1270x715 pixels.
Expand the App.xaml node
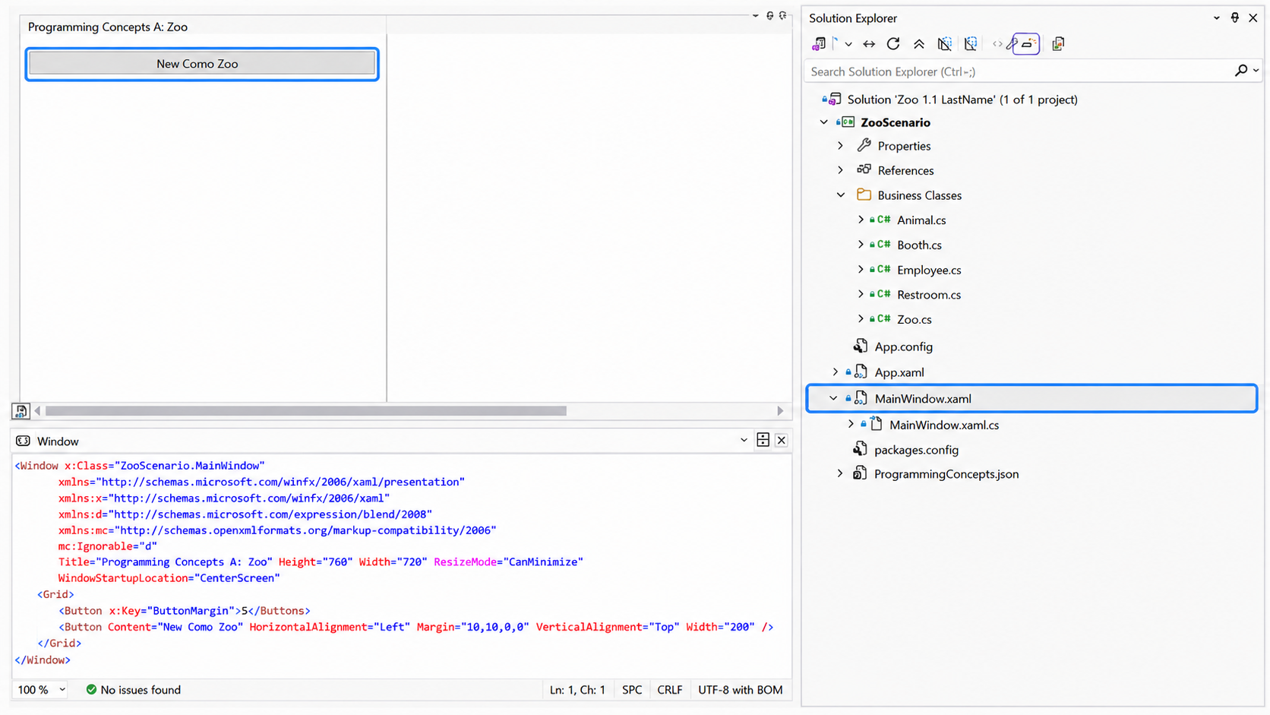coord(836,372)
